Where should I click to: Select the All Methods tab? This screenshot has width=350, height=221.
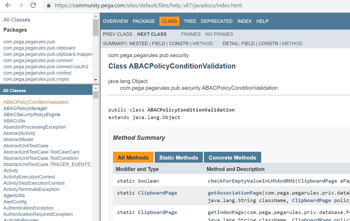tap(133, 157)
